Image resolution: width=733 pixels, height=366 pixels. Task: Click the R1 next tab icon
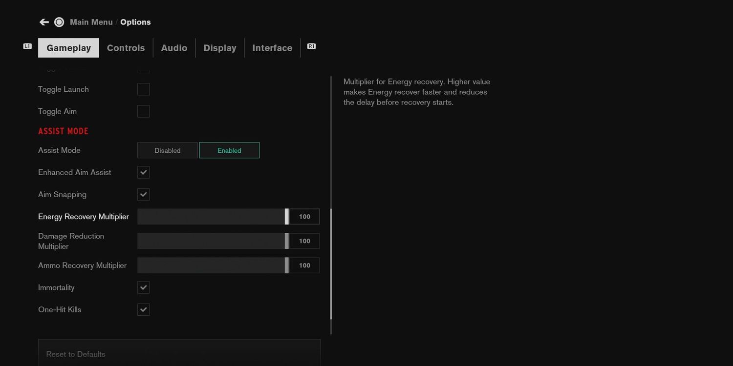pyautogui.click(x=311, y=46)
